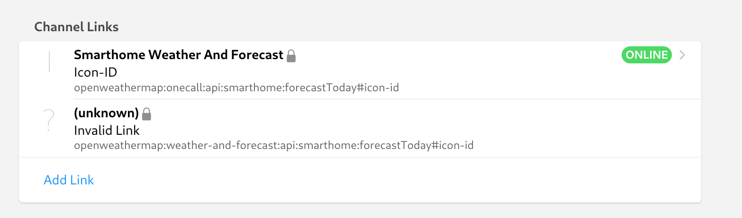The image size is (742, 218).
Task: Click the lock icon after Smarthome Weather And Forecast
Action: pyautogui.click(x=291, y=56)
